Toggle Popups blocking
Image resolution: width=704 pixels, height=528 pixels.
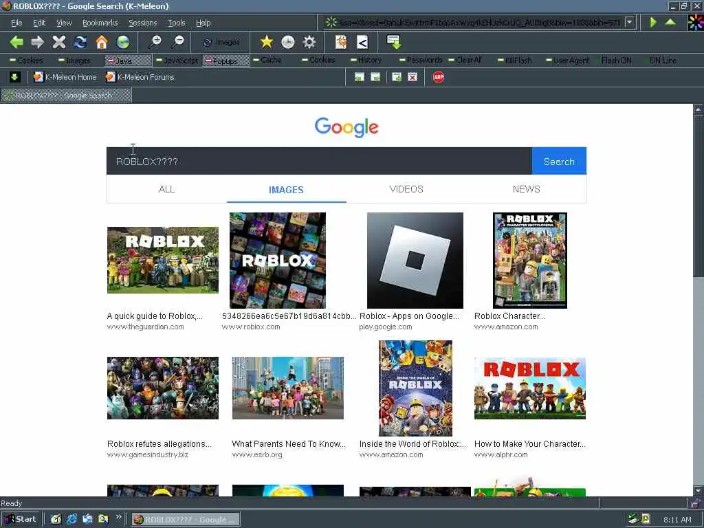(225, 60)
